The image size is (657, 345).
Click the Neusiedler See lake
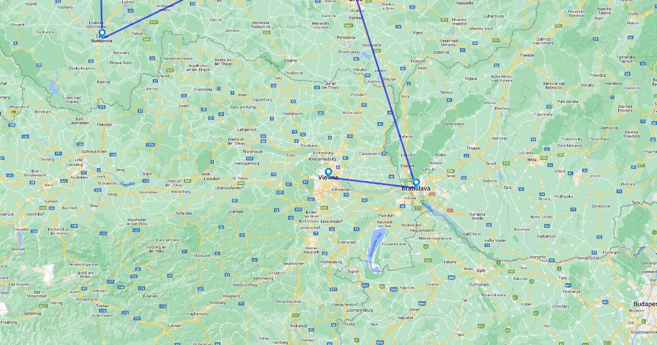click(x=374, y=249)
